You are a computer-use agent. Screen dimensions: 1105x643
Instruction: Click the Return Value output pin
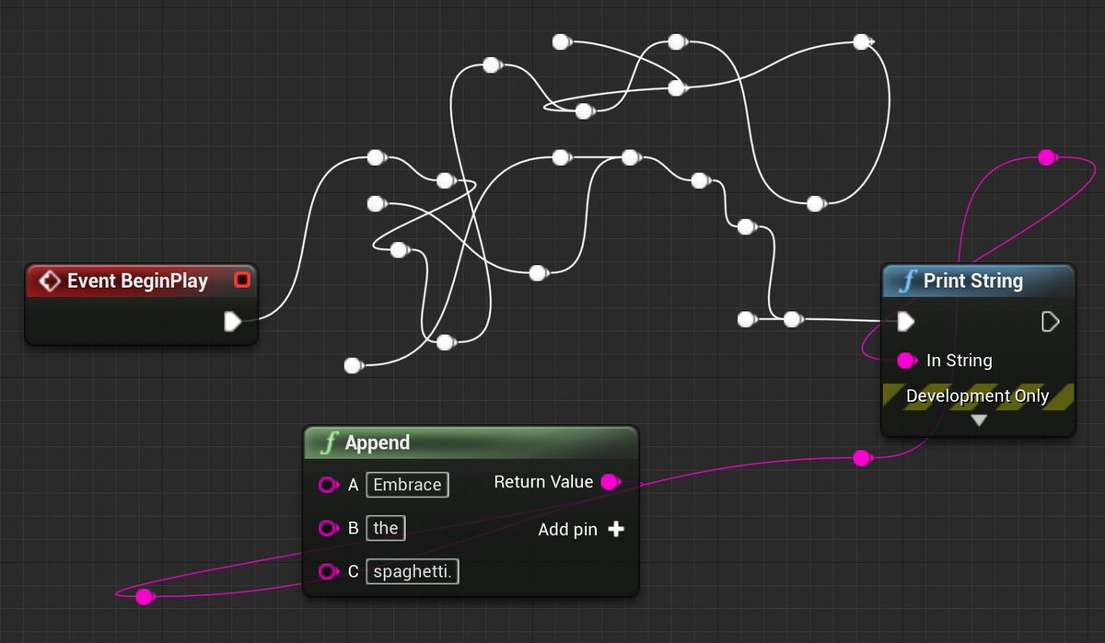point(611,482)
